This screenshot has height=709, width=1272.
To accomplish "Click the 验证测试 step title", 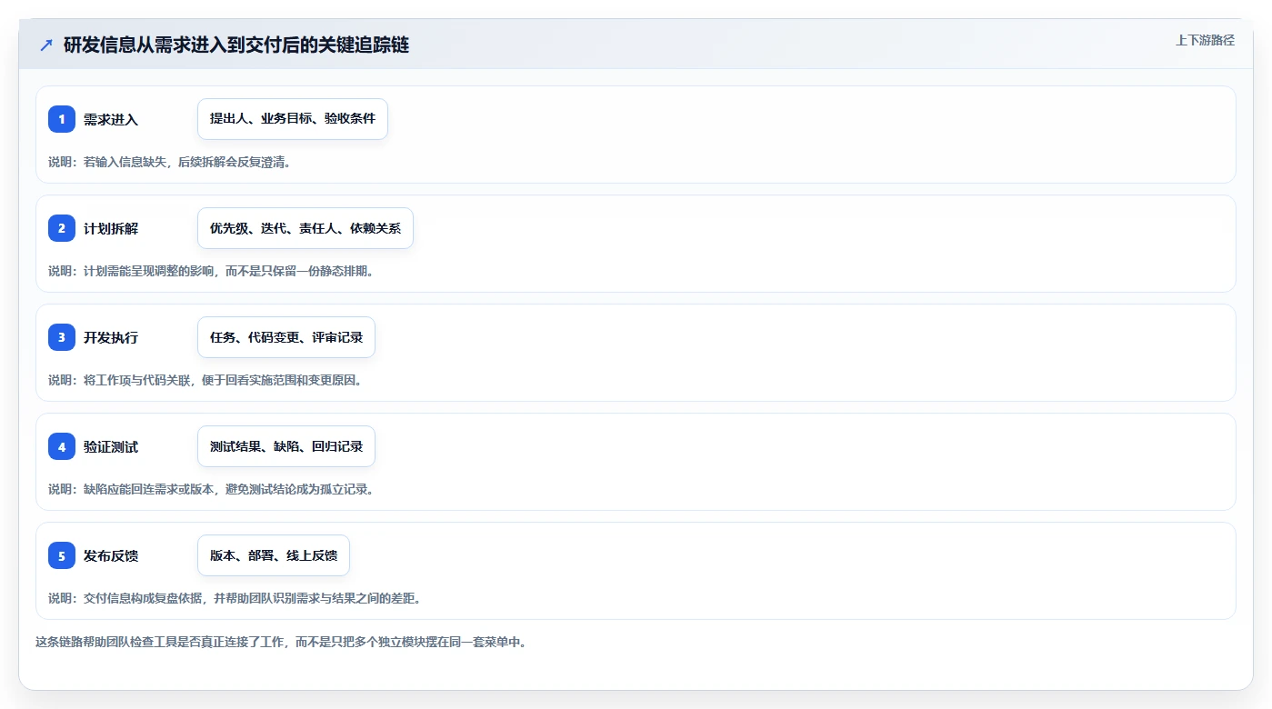I will 111,446.
